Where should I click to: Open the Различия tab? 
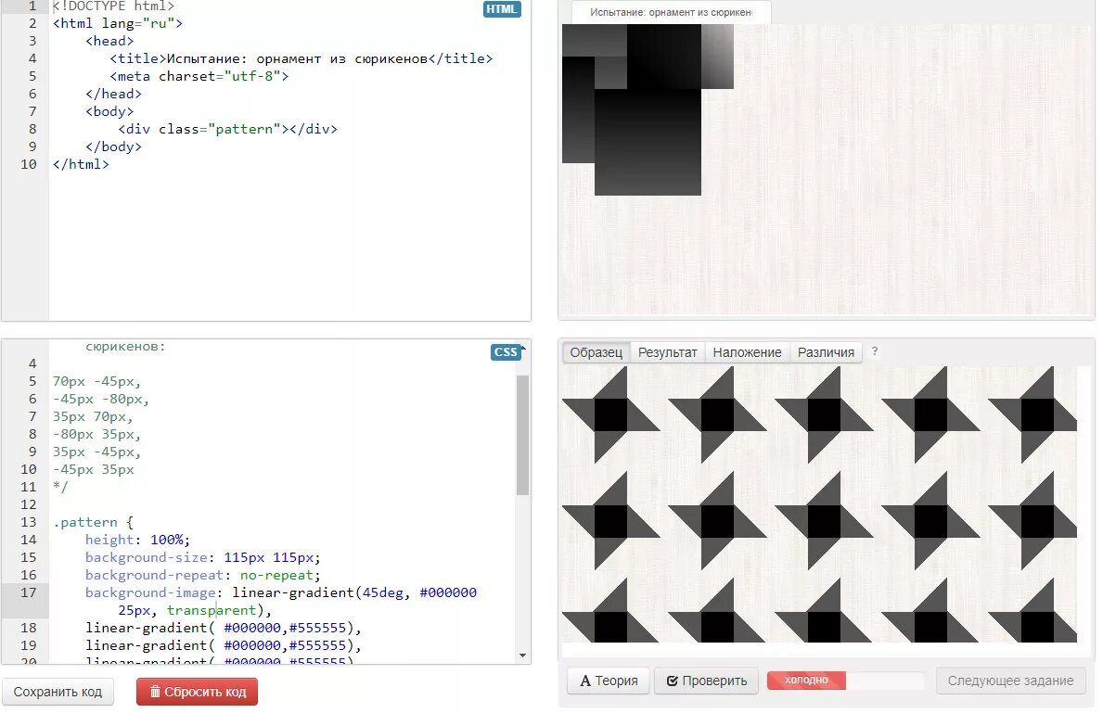[x=826, y=352]
